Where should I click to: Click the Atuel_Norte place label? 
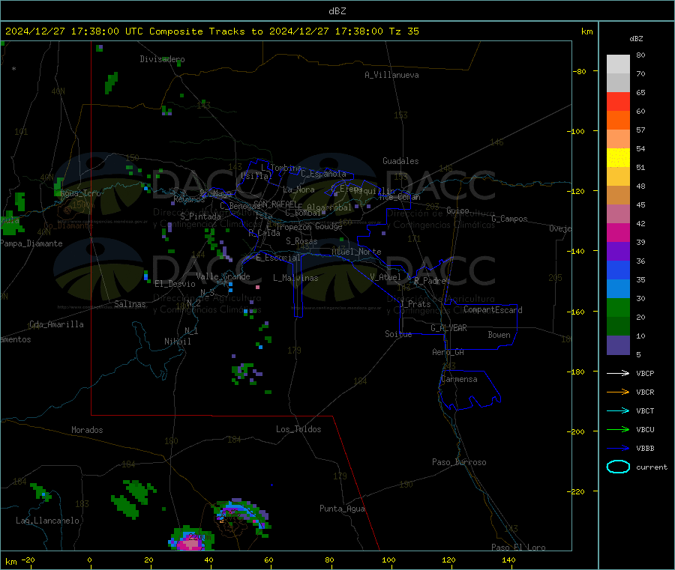click(356, 252)
